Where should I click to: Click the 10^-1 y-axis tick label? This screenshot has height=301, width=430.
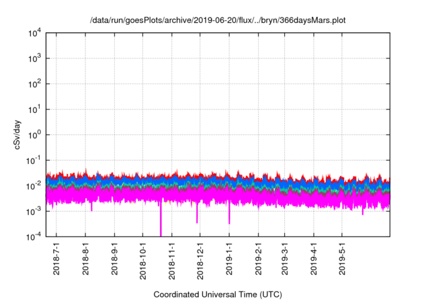(34, 161)
